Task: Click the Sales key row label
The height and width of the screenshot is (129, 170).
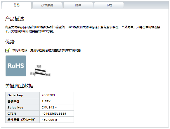Action: [15, 108]
